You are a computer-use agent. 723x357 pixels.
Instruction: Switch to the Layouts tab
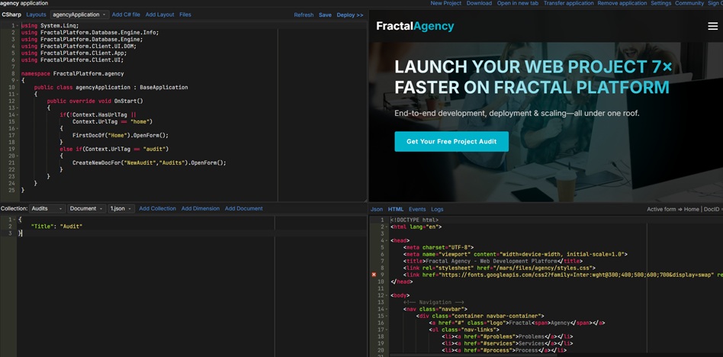coord(36,14)
